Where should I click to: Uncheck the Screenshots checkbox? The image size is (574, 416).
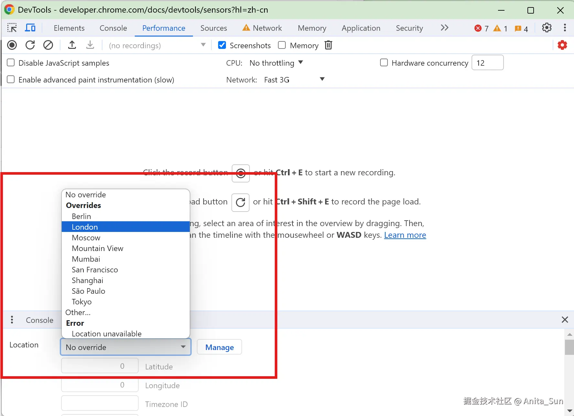[x=222, y=45]
